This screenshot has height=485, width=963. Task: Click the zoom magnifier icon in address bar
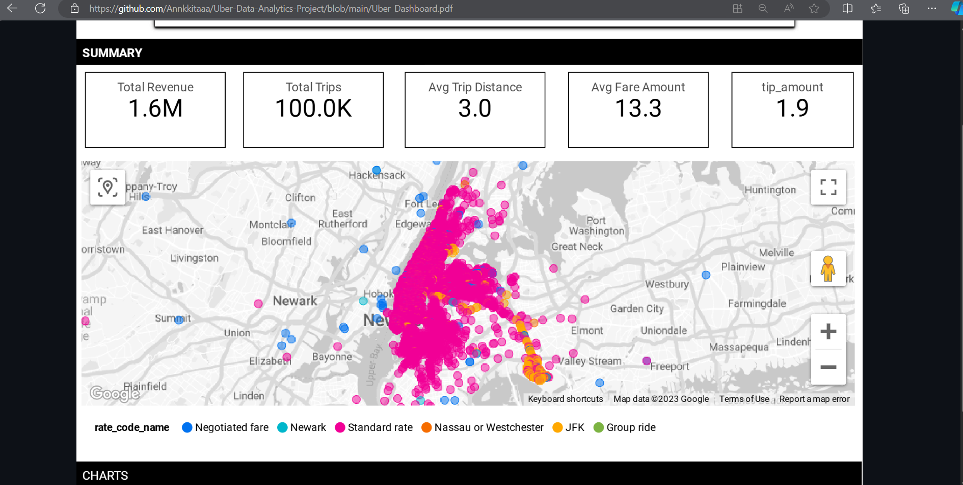click(x=763, y=8)
